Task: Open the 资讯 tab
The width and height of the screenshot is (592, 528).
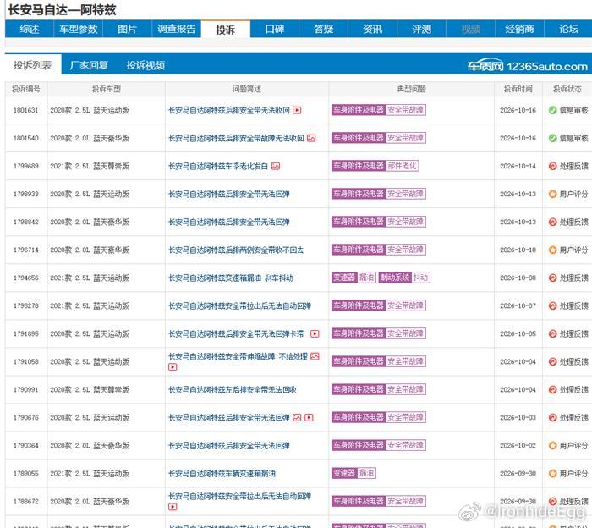Action: tap(373, 29)
